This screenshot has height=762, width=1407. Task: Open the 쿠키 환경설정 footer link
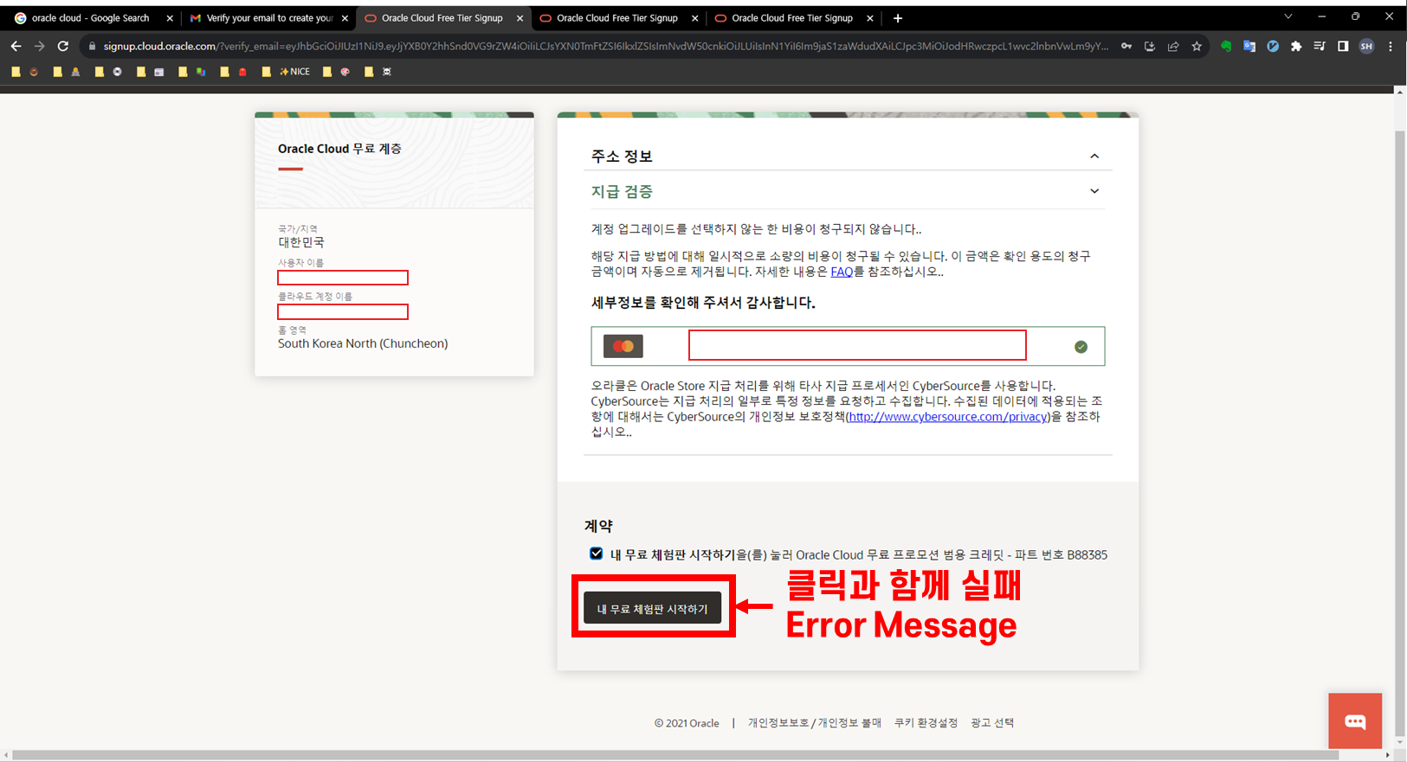coord(926,723)
